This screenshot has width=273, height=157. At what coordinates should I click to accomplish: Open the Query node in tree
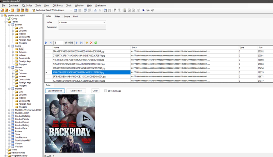click(14, 19)
